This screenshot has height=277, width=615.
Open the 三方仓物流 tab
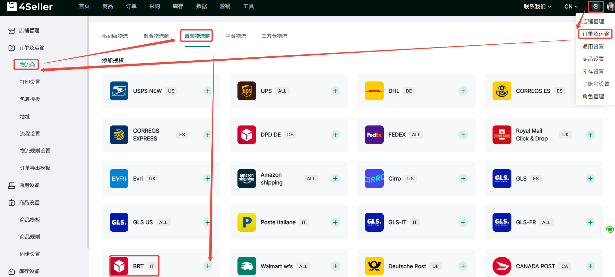point(274,36)
